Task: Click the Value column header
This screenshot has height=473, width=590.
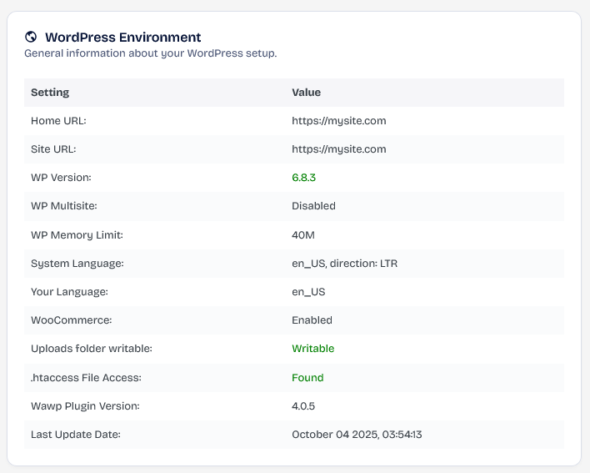Action: click(306, 93)
